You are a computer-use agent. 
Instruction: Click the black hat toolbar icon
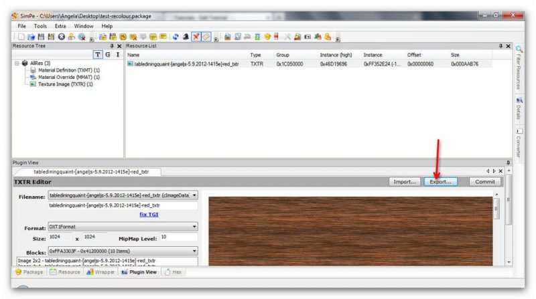click(x=186, y=37)
